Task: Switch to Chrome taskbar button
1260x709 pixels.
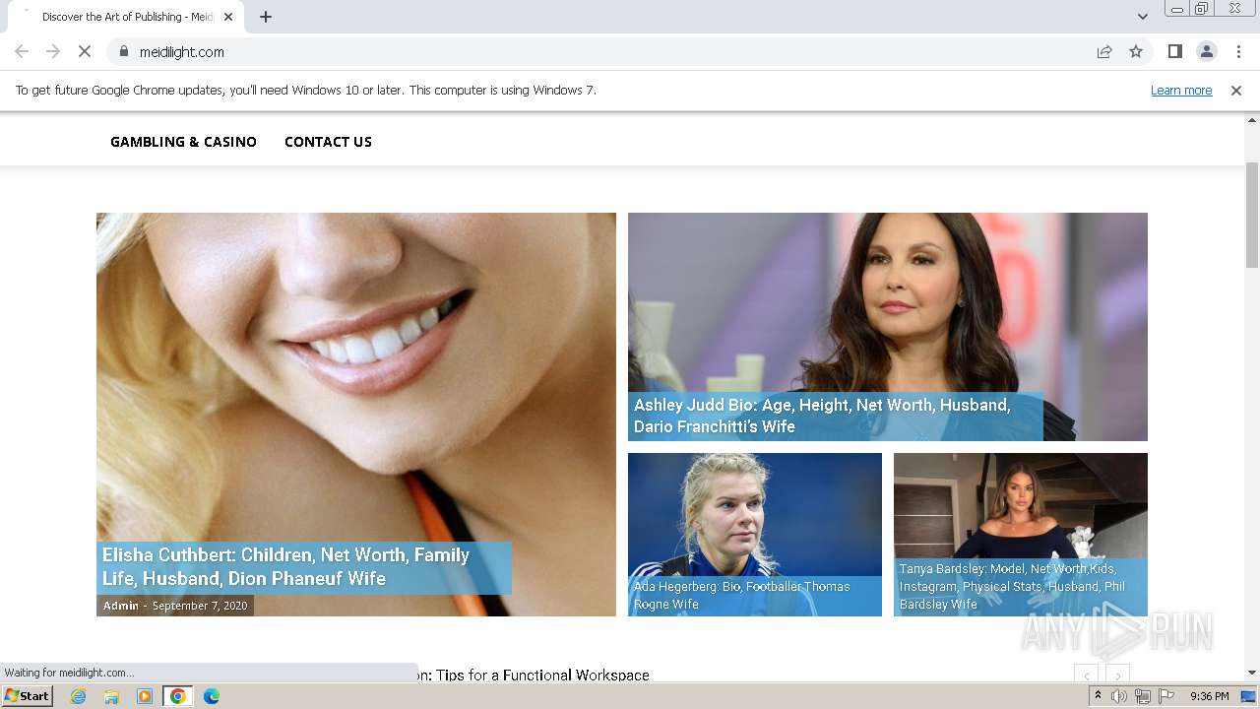Action: point(178,696)
